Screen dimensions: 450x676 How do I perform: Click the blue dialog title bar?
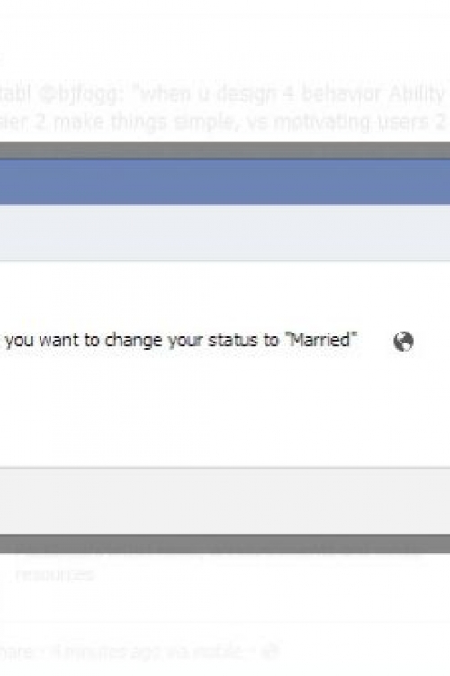coord(225,181)
